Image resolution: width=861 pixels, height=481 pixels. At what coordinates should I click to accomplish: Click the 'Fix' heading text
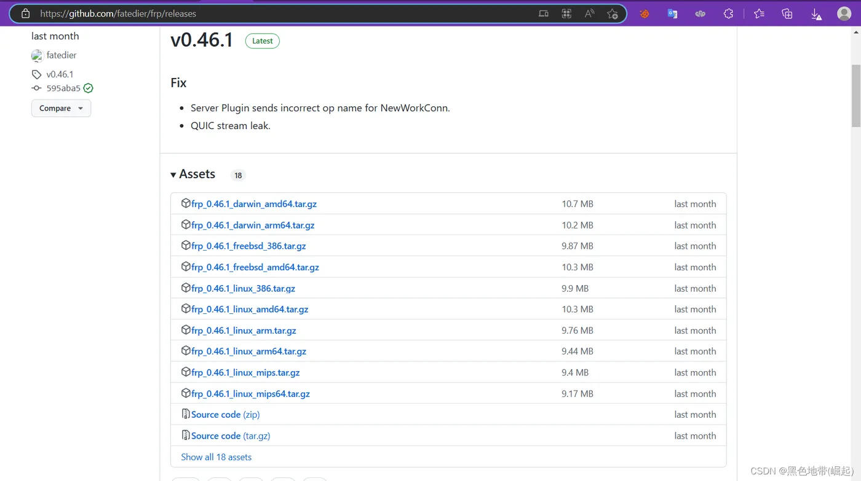(178, 83)
